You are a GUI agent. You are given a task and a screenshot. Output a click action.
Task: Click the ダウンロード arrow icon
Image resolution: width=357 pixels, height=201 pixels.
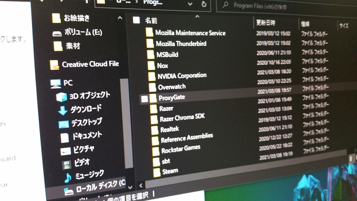[x=62, y=111]
